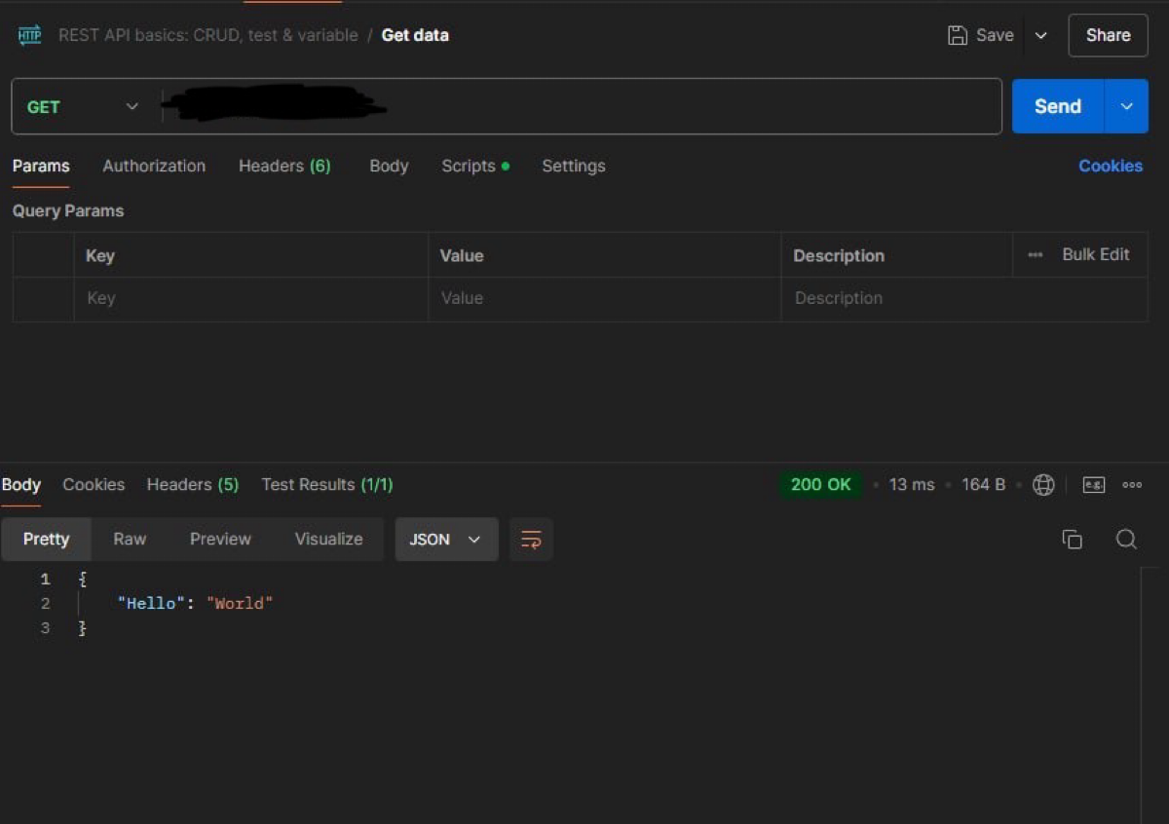Viewport: 1169px width, 824px height.
Task: Toggle line wrapping next to the JSON dropdown
Action: tap(531, 539)
